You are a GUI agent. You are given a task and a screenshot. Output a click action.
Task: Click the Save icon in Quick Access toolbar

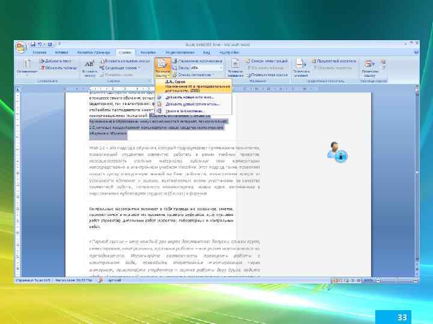click(x=33, y=44)
